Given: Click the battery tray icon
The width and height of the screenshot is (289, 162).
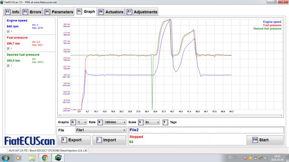Looking at the screenshot, I should [x=256, y=158].
